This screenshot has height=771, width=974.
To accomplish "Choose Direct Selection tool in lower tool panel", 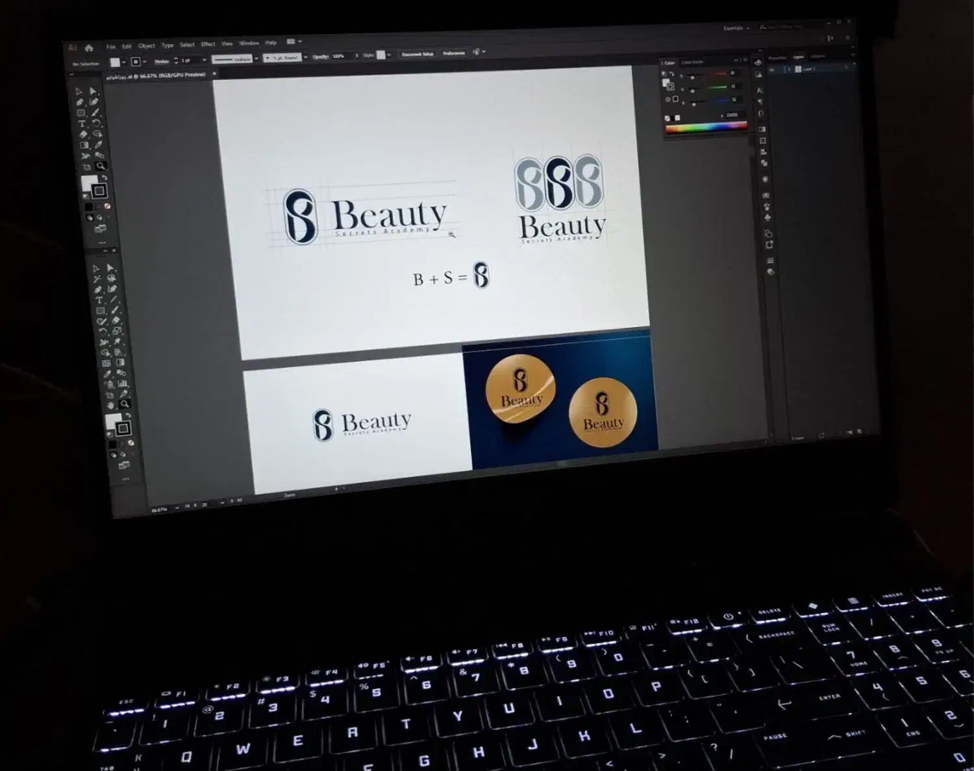I will click(110, 267).
